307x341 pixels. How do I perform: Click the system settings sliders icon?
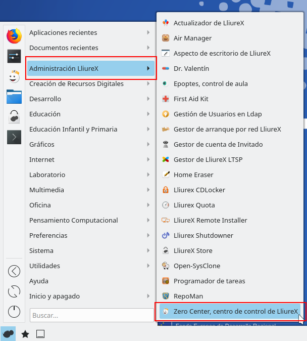[14, 56]
